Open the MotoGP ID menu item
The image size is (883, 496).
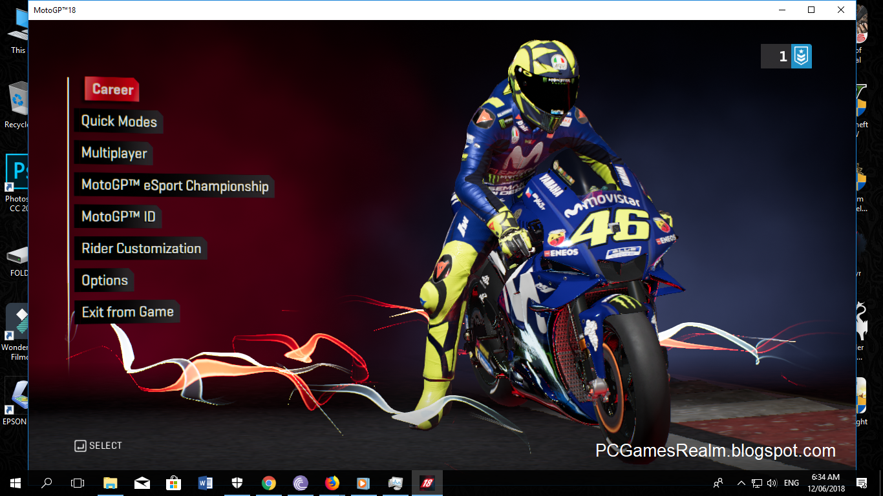click(x=118, y=216)
